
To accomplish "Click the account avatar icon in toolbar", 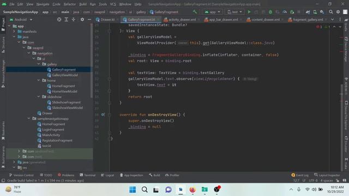I will point(345,12).
